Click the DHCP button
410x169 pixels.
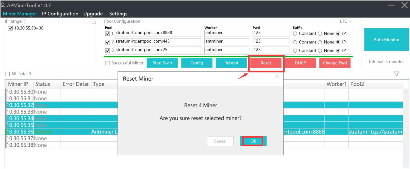(x=300, y=63)
